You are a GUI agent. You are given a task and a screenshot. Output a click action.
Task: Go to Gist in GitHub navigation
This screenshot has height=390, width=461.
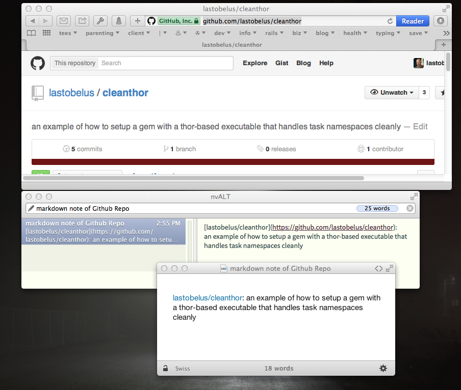(281, 63)
